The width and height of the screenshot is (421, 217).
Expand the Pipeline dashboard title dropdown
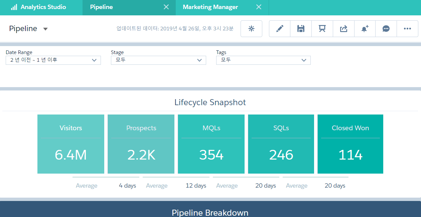[x=45, y=29]
